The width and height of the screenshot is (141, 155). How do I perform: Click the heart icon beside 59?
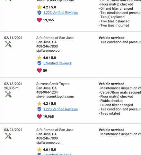click(x=39, y=71)
